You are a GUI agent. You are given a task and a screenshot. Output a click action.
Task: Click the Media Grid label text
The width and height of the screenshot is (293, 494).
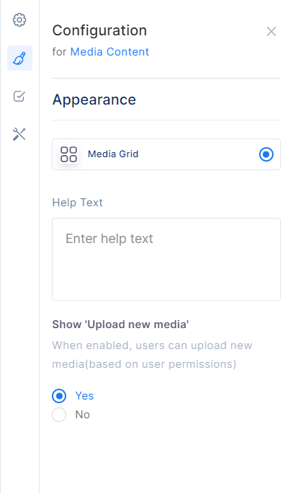[113, 154]
